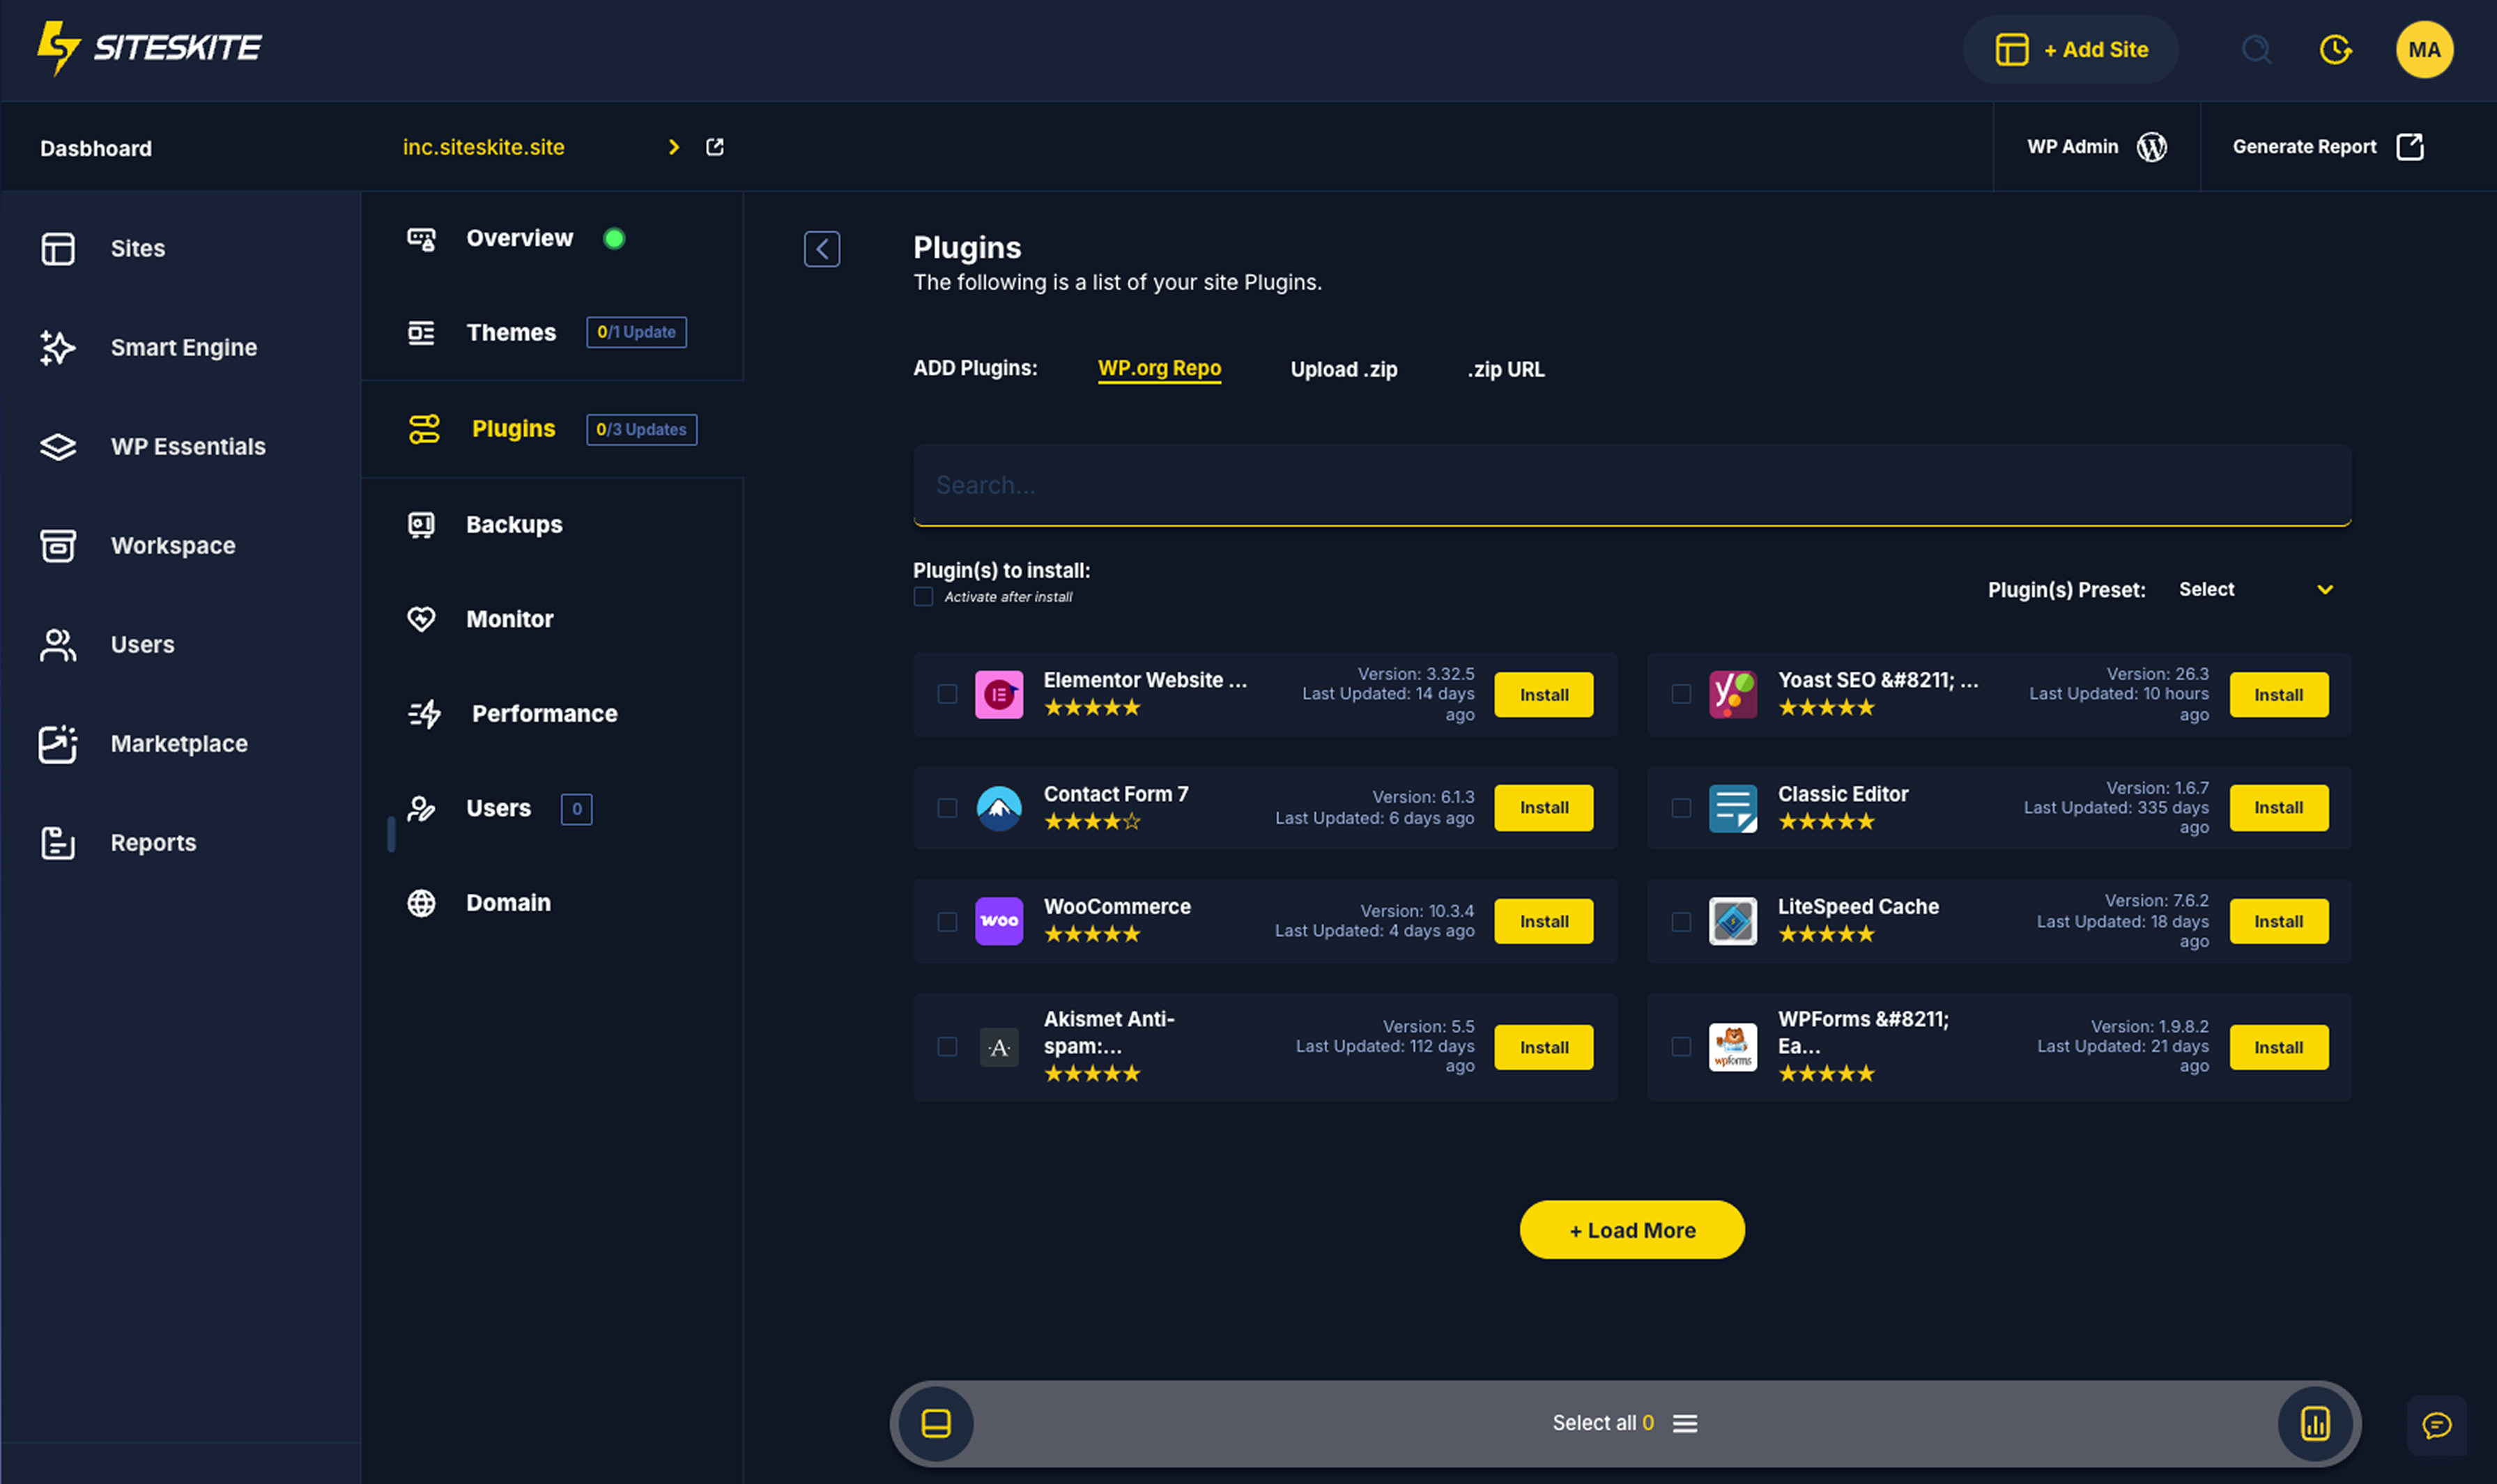Screen dimensions: 2497x1484
Task: Focus the plugin Search field
Action: (1631, 485)
